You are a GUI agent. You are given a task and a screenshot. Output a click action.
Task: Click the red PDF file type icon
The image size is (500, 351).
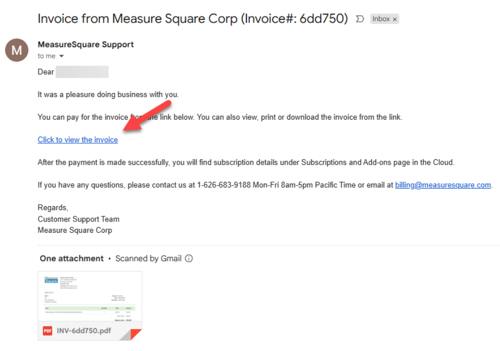(x=48, y=331)
